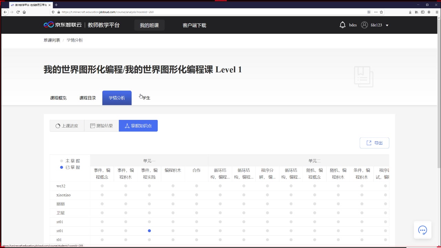
Task: Click the 已掌握 legend entry
Action: click(x=70, y=167)
